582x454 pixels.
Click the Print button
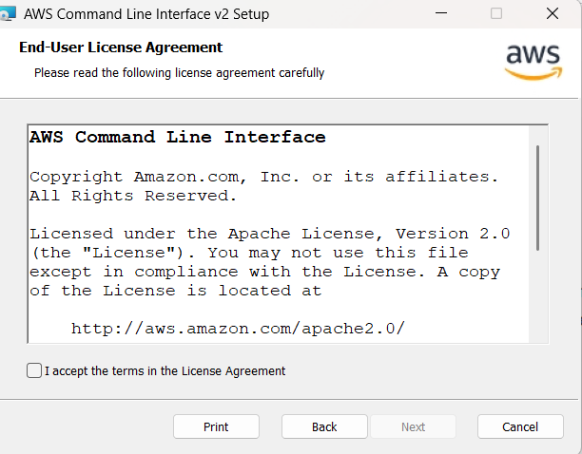(216, 426)
